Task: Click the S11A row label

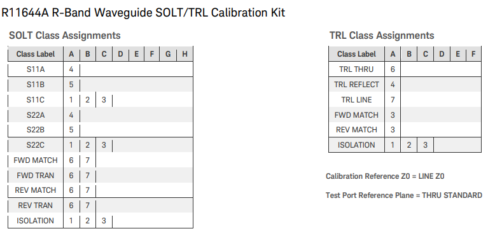Action: [x=36, y=69]
